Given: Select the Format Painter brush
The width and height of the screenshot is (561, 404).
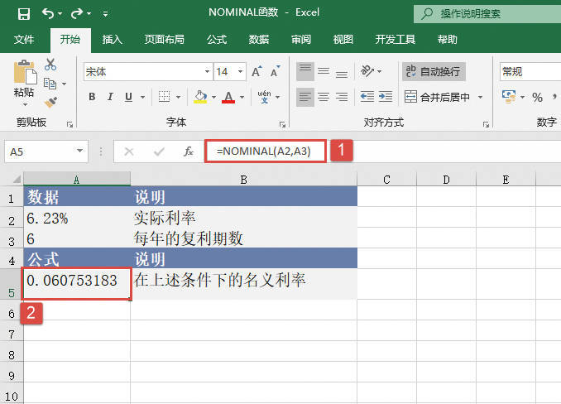Looking at the screenshot, I should coord(50,102).
